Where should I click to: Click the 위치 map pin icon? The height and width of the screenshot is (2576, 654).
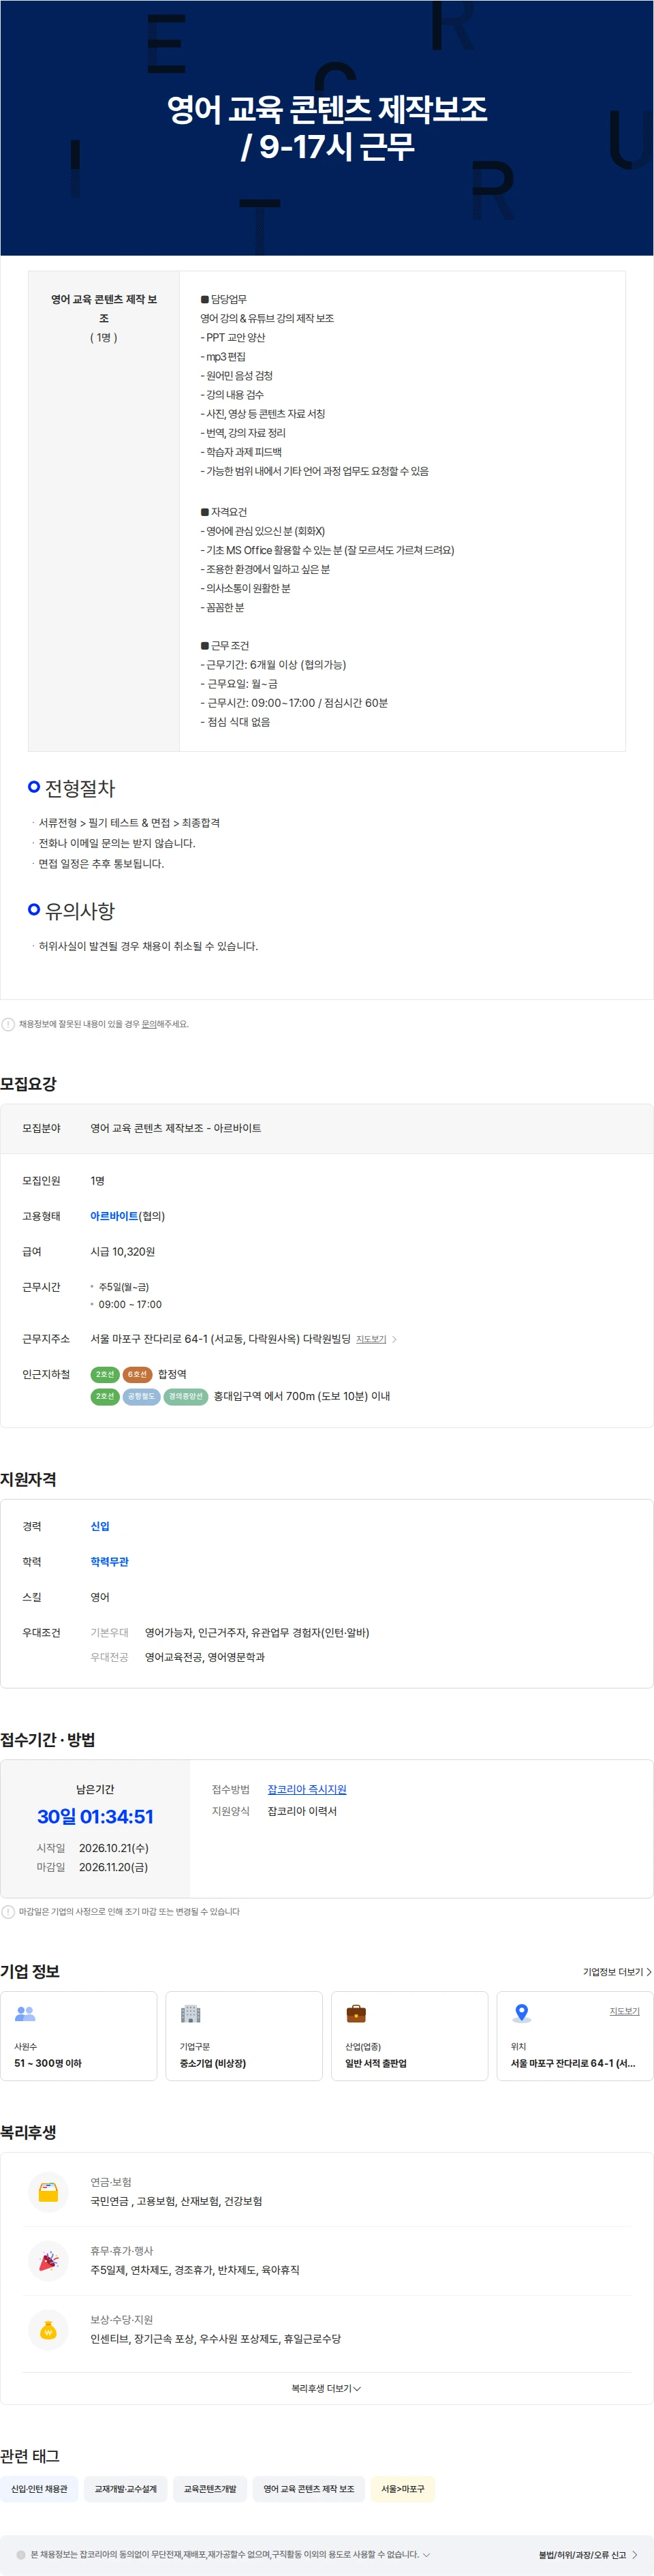pos(521,2013)
